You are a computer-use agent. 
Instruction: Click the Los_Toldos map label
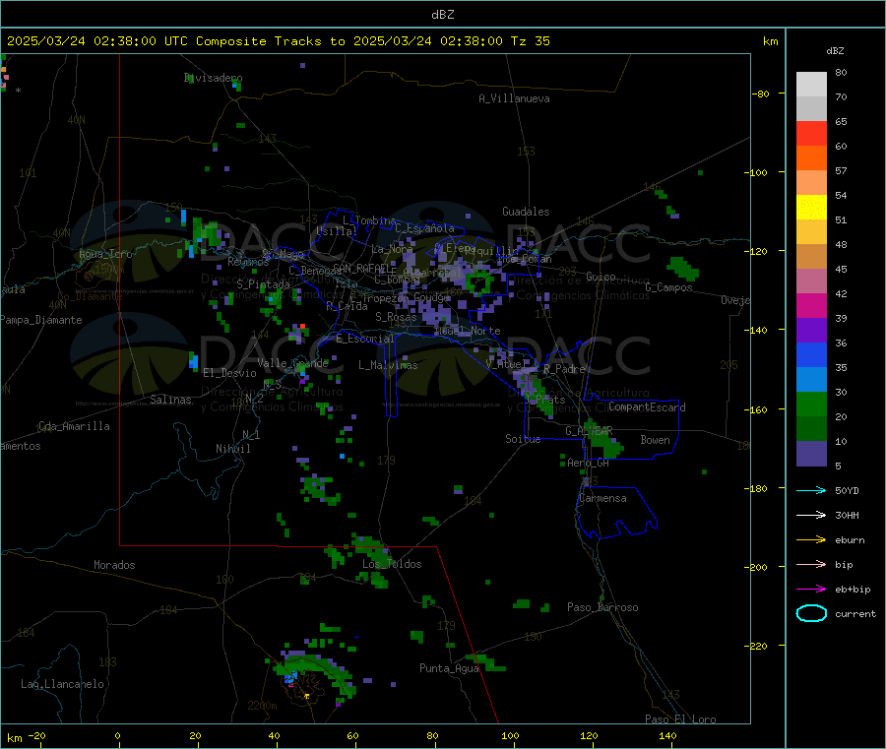point(392,564)
